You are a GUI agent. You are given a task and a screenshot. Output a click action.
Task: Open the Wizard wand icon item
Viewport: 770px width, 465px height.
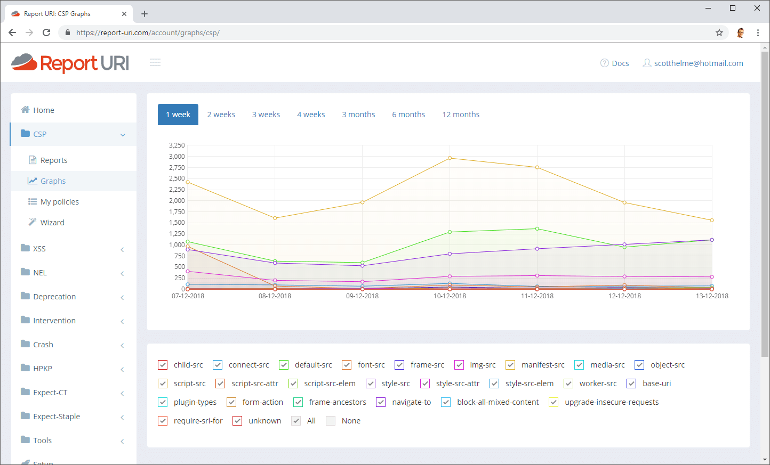pyautogui.click(x=33, y=222)
